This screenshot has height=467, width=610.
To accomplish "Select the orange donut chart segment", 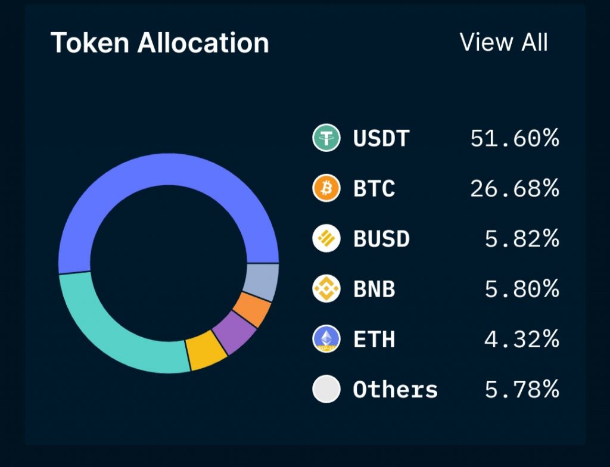I will (251, 310).
